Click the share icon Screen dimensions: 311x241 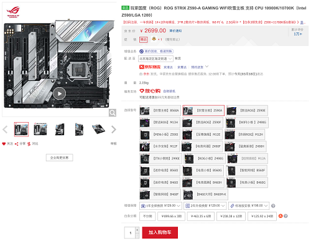click(x=17, y=144)
